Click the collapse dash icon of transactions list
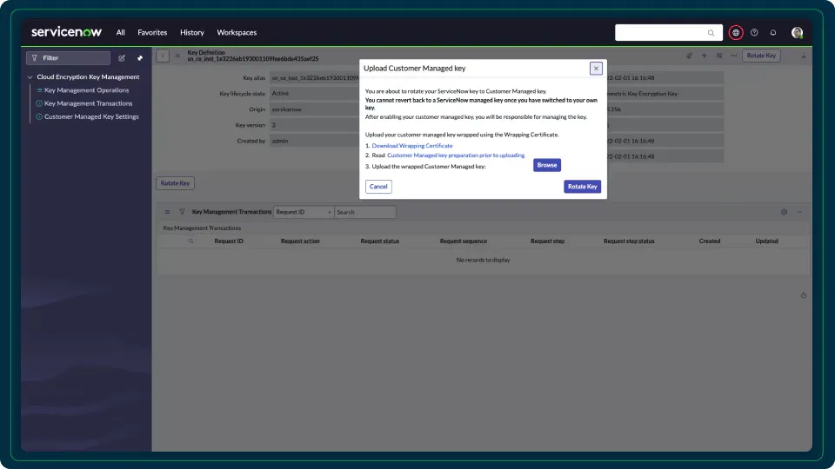Image resolution: width=835 pixels, height=469 pixels. 799,212
